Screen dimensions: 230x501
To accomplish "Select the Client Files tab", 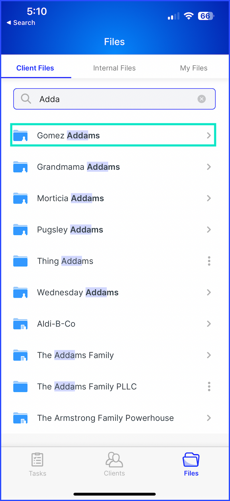I will (35, 68).
